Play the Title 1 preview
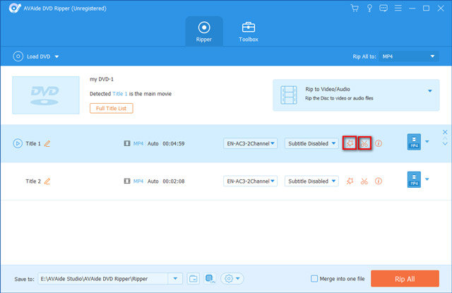This screenshot has height=293, width=452. [18, 143]
